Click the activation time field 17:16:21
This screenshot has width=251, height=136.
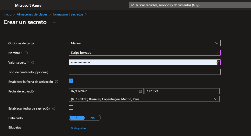click(182, 91)
